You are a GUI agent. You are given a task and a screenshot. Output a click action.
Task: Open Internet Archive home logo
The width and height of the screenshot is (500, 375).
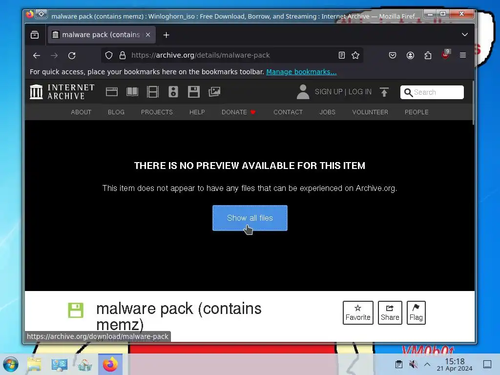[x=62, y=92]
